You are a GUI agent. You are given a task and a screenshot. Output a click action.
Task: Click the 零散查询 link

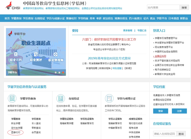(36, 128)
